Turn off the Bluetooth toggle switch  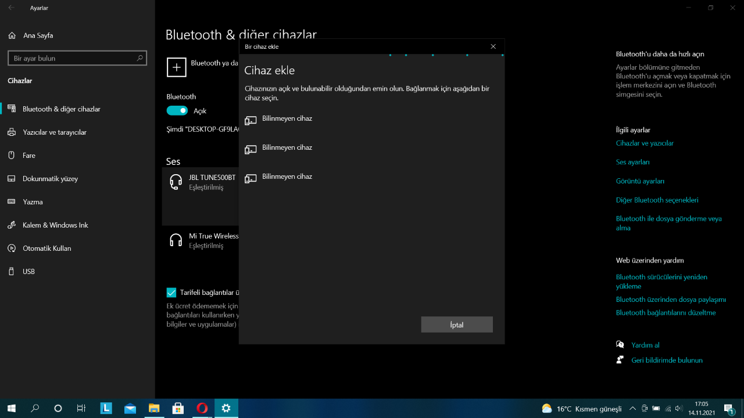point(177,110)
